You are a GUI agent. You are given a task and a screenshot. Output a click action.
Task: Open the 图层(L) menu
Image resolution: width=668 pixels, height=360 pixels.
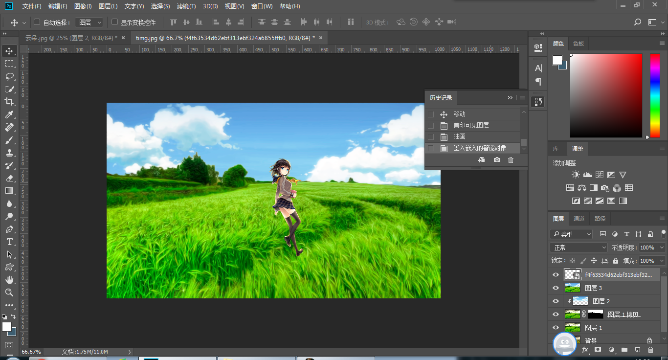pyautogui.click(x=108, y=6)
